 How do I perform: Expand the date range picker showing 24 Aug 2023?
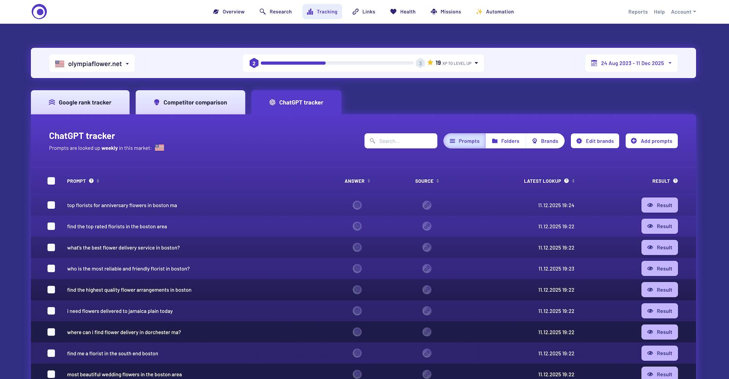pyautogui.click(x=631, y=63)
